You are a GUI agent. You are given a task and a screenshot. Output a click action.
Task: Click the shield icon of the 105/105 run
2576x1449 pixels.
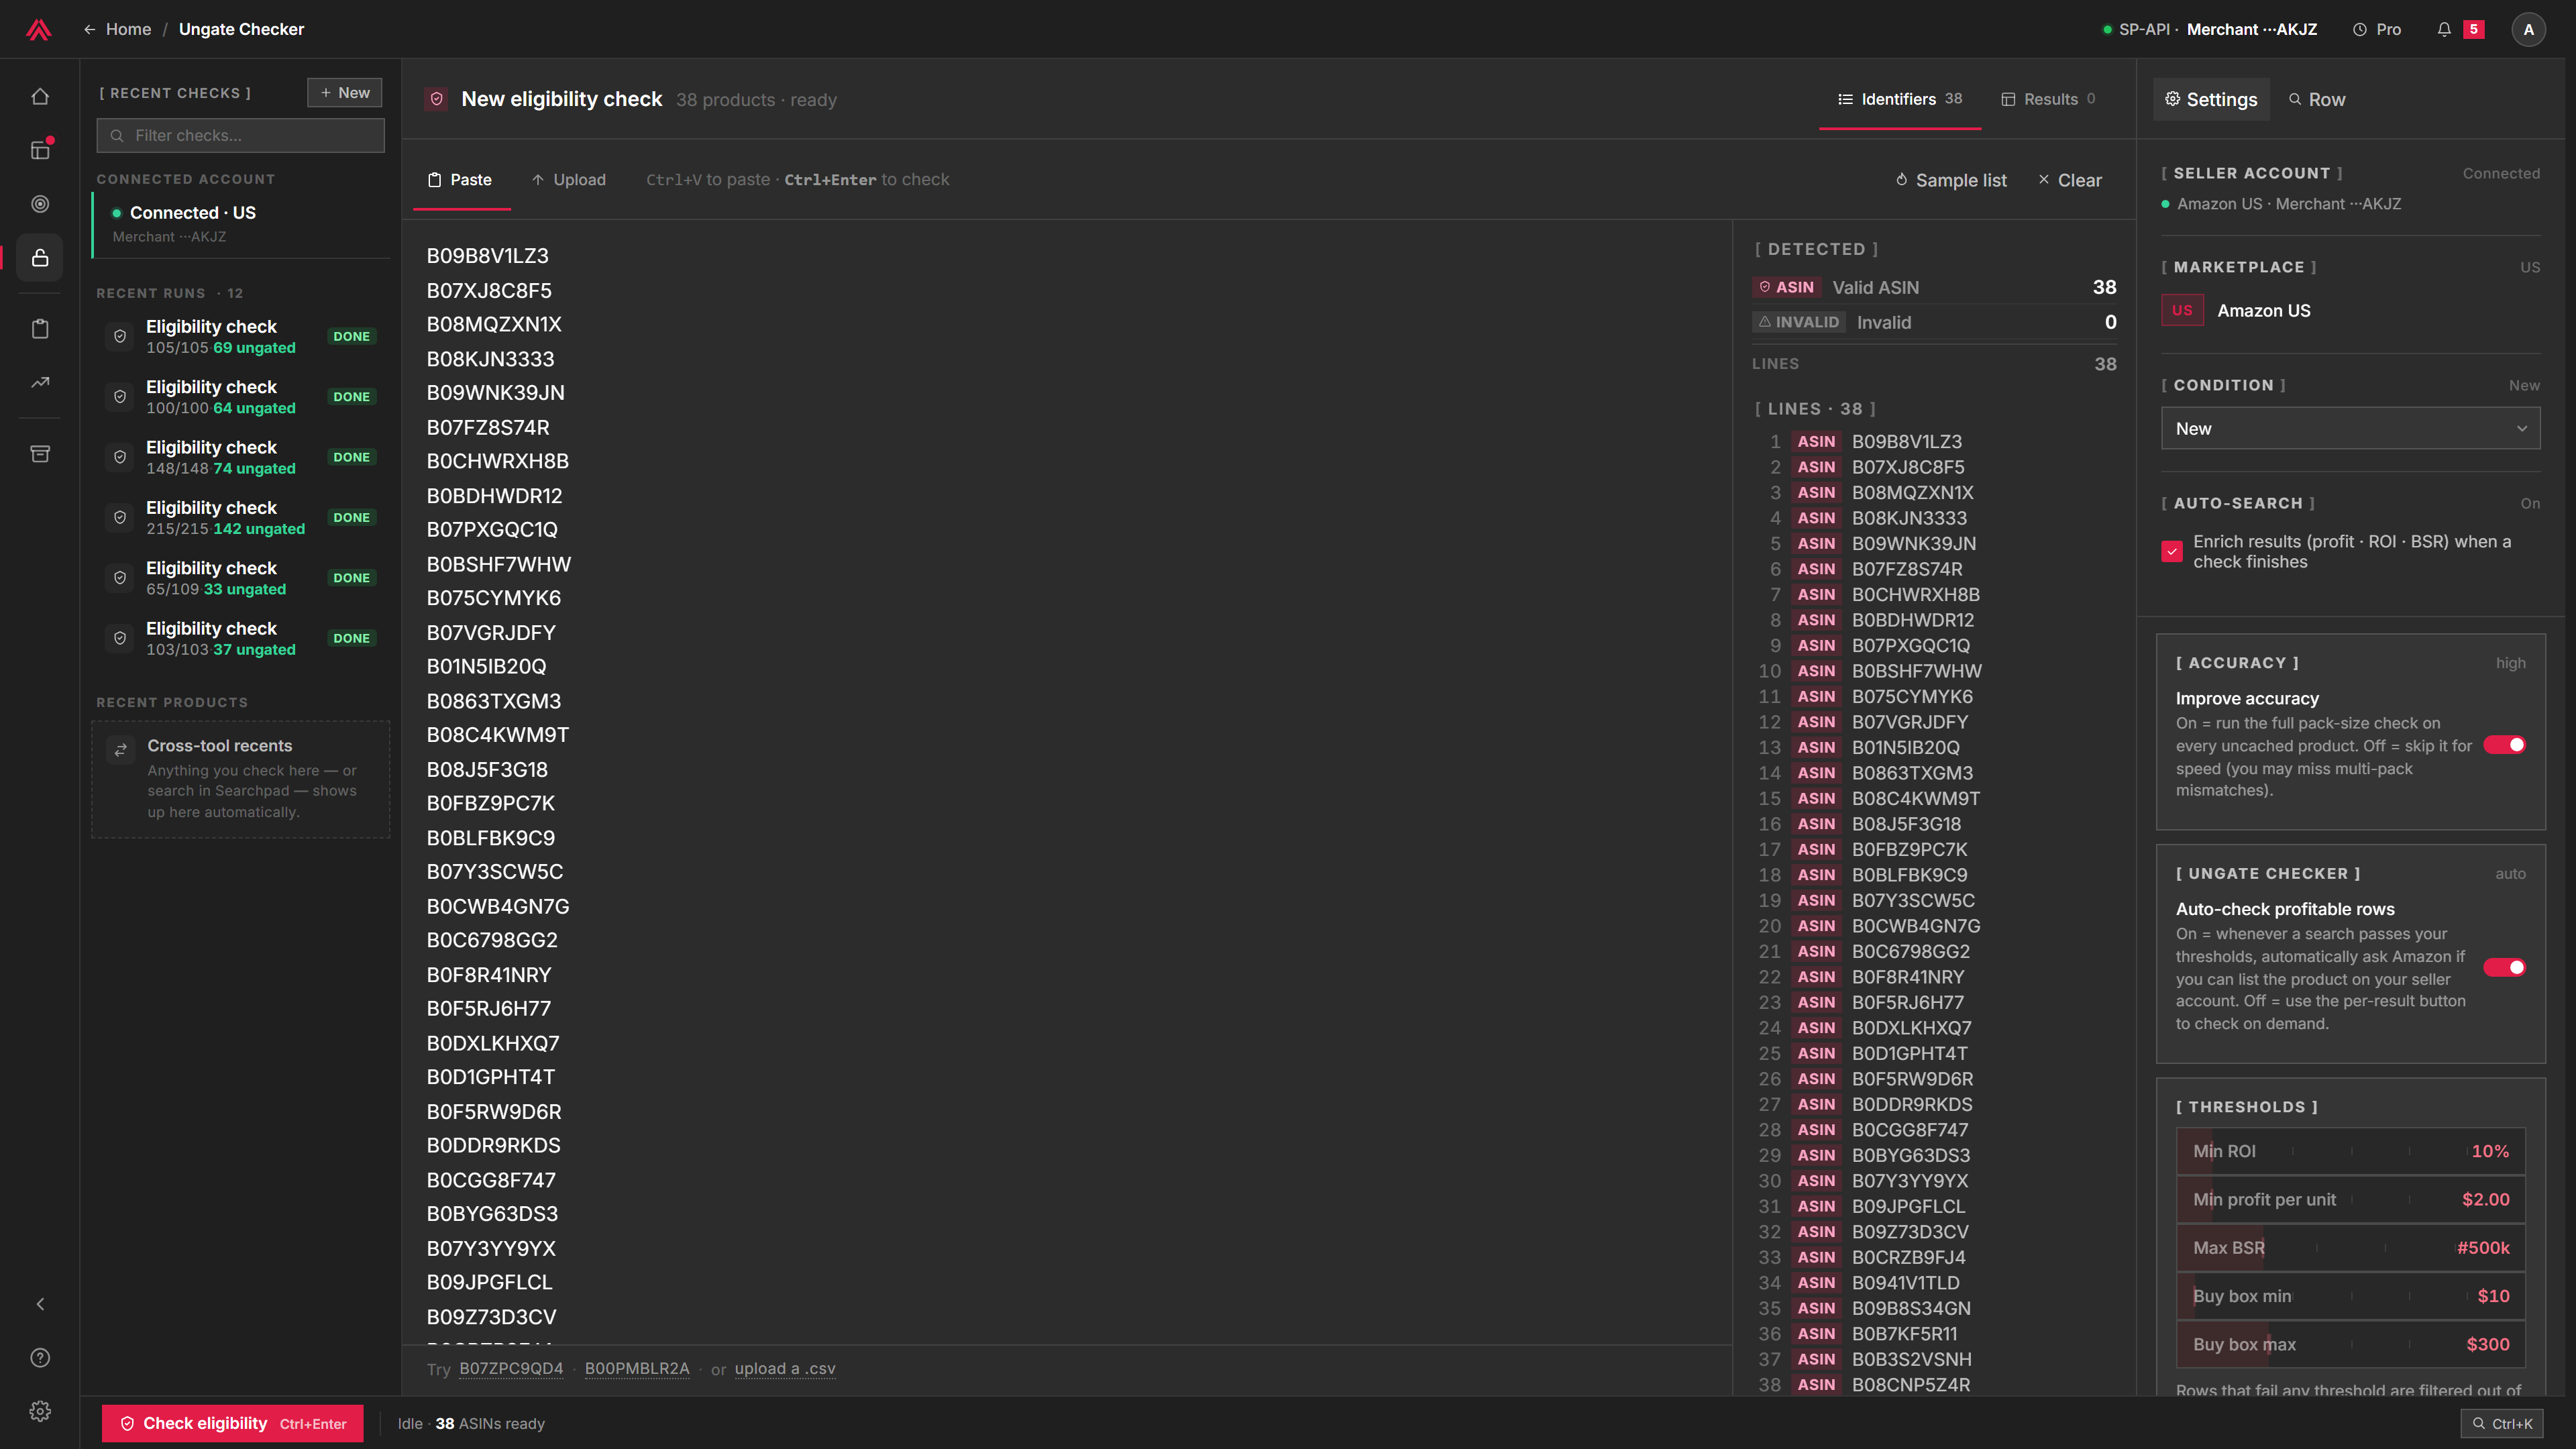click(x=120, y=336)
